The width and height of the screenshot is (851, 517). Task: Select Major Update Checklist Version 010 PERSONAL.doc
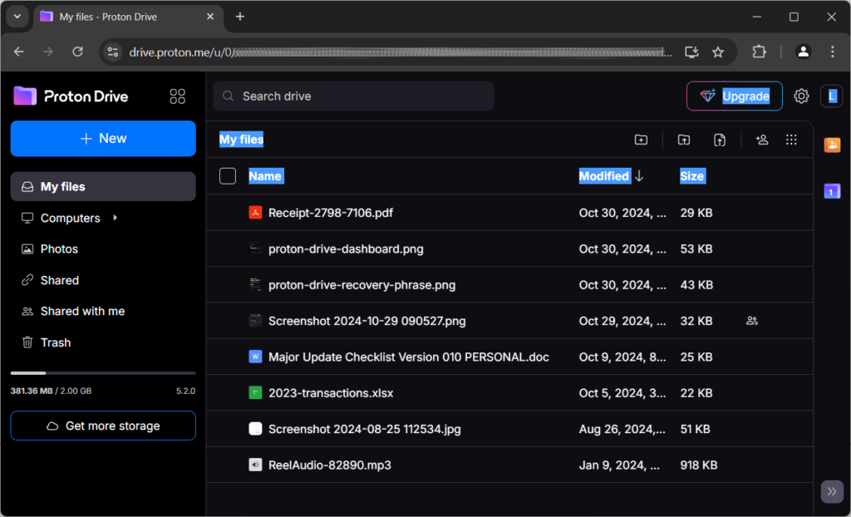pyautogui.click(x=509, y=357)
